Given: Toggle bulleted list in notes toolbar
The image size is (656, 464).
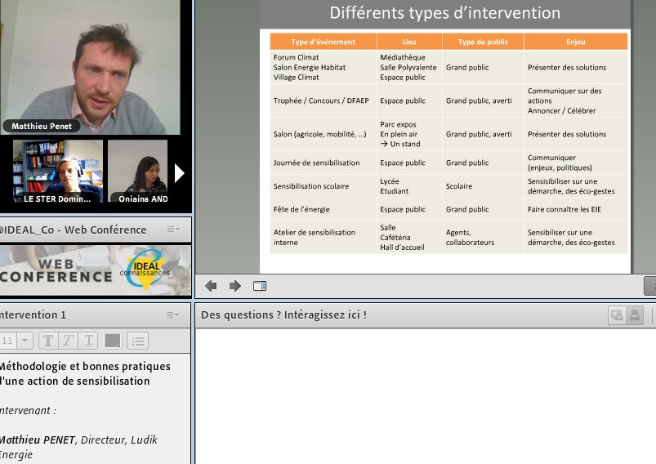Looking at the screenshot, I should pos(137,341).
